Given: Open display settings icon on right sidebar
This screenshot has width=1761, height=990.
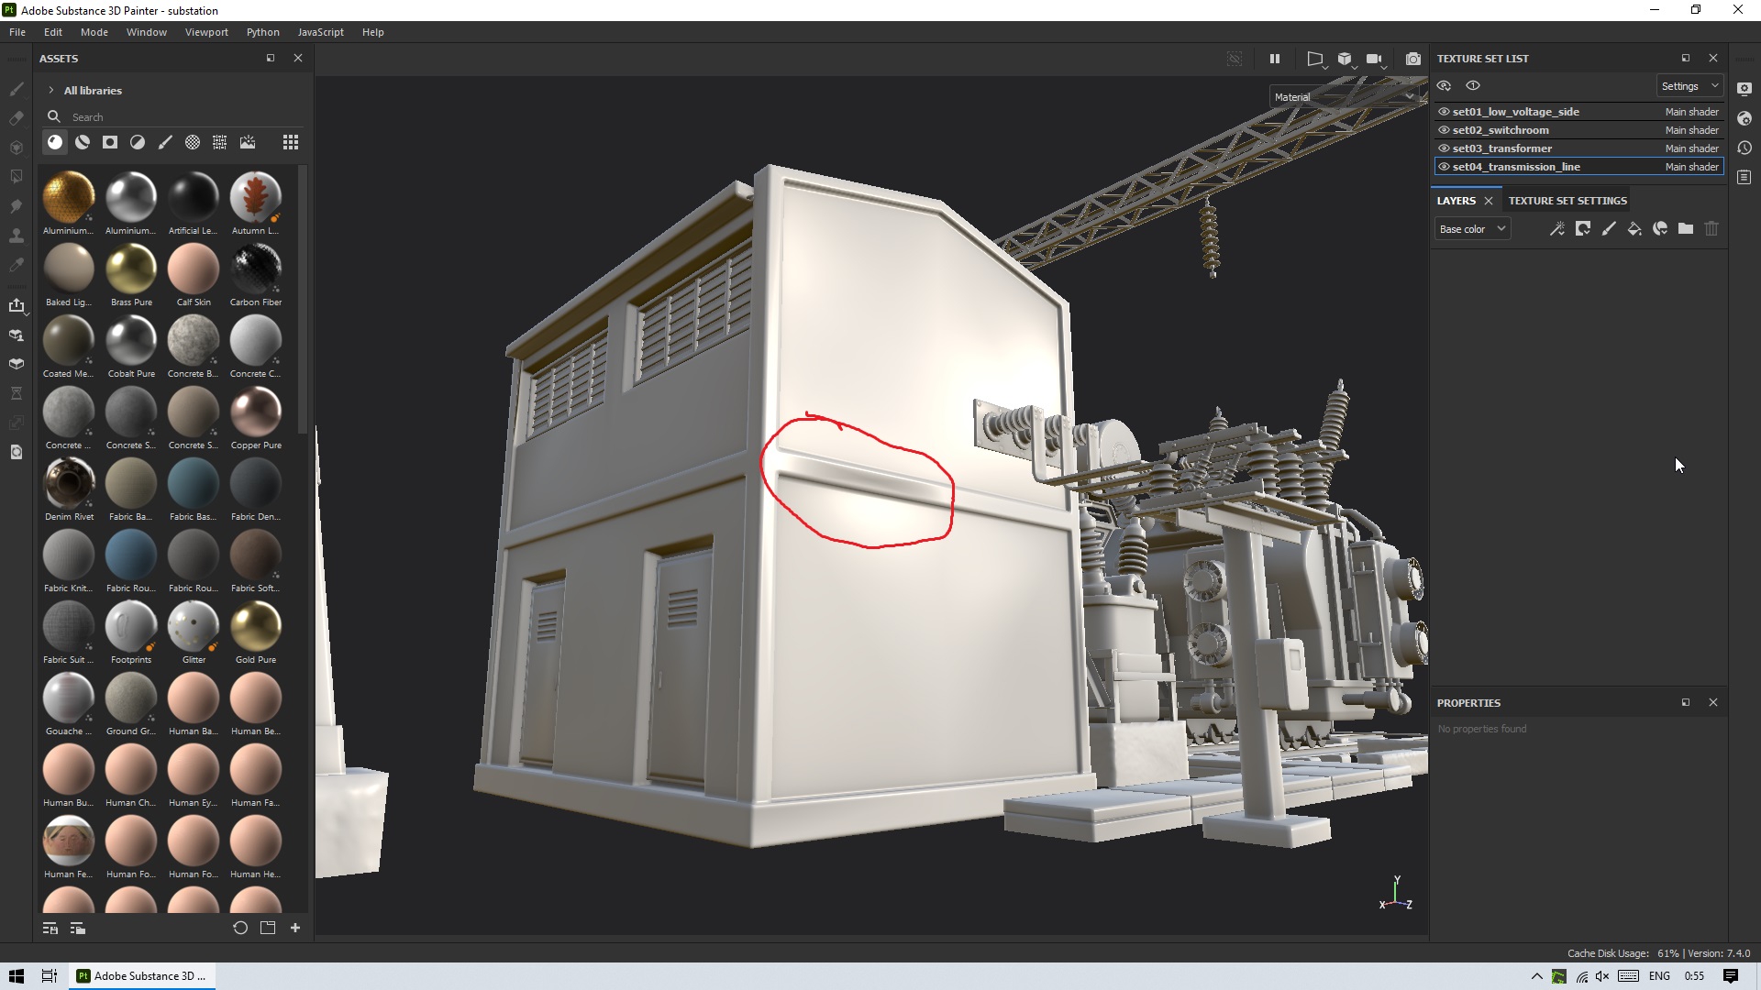Looking at the screenshot, I should (x=1744, y=89).
